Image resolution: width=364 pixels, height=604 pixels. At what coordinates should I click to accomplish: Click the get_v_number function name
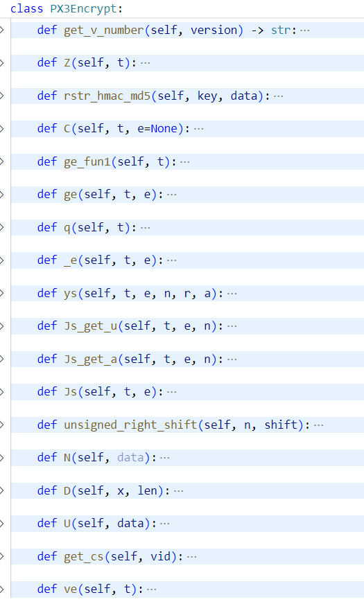(104, 30)
